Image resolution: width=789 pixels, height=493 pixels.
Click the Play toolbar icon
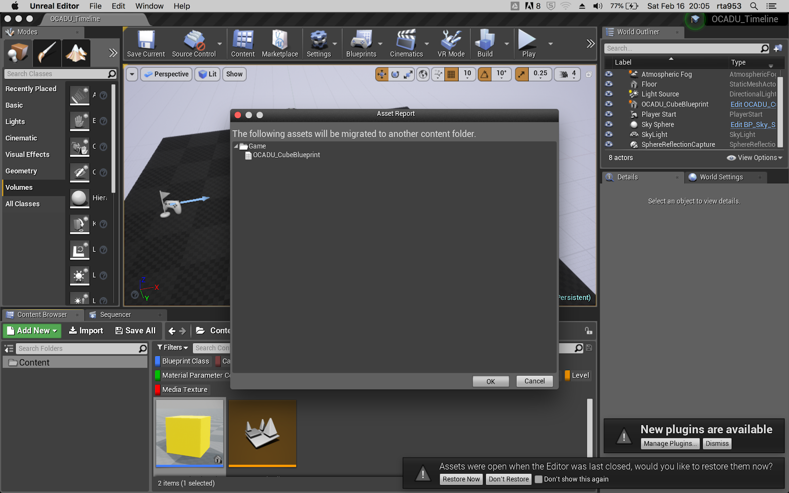coord(529,44)
